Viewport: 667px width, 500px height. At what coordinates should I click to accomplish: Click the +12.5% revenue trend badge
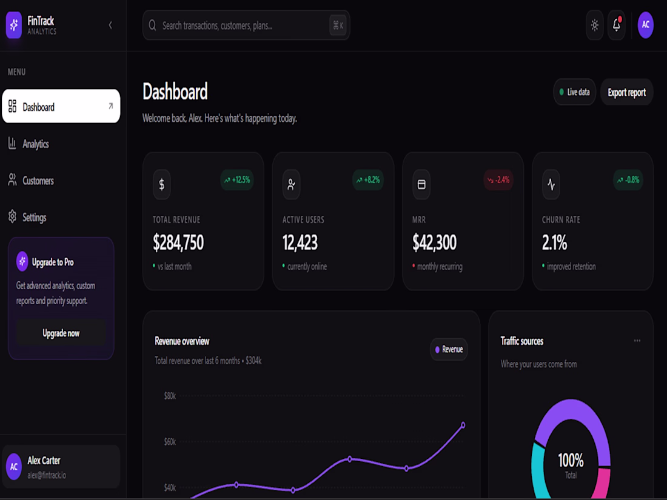pos(237,180)
